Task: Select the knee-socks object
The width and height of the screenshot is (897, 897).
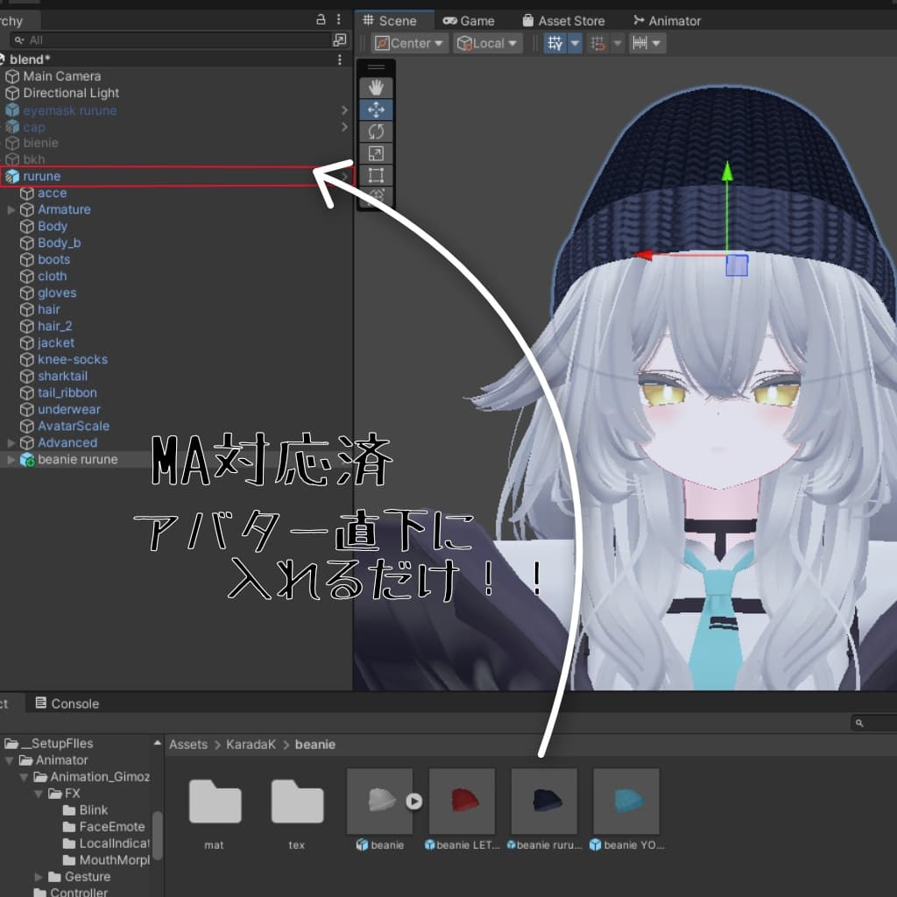Action: point(73,359)
